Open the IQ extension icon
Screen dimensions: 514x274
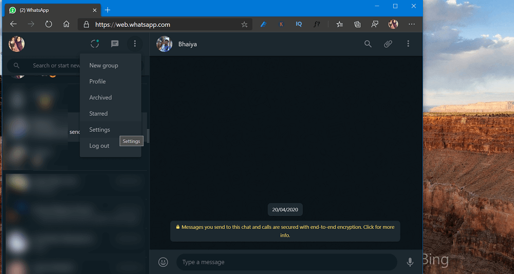[299, 24]
